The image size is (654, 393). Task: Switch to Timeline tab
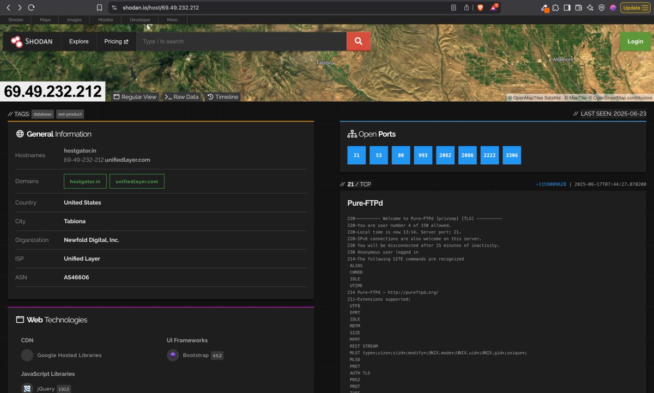pos(222,97)
